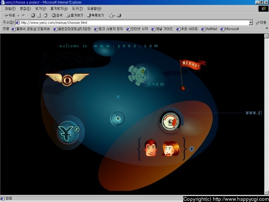The height and width of the screenshot is (202, 269).
Task: Click the Forward arrow toolbar button
Action: pos(23,16)
